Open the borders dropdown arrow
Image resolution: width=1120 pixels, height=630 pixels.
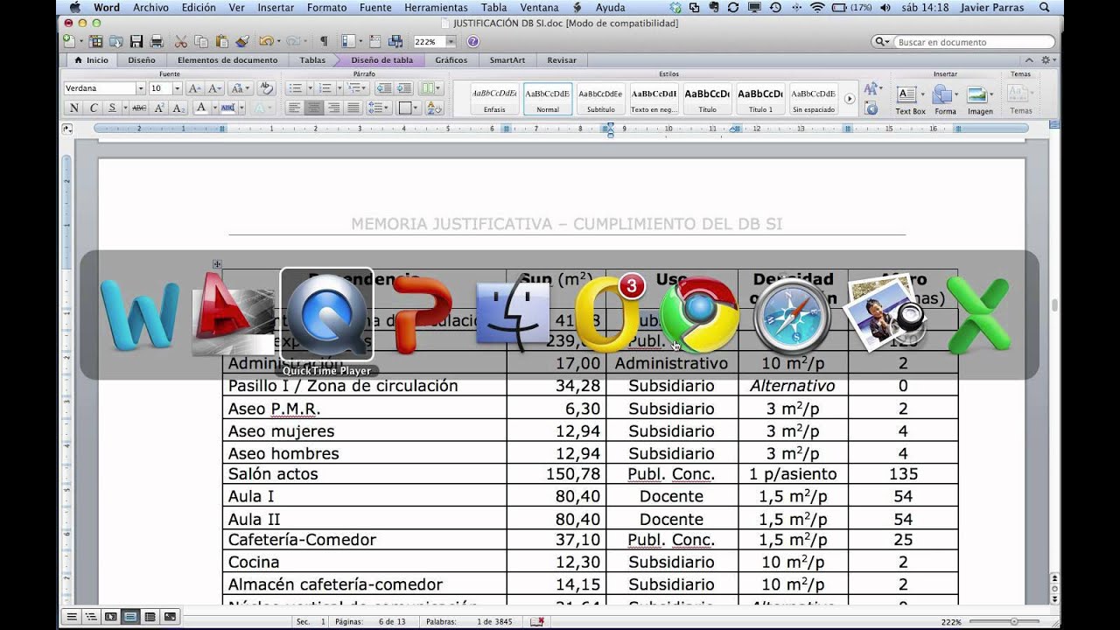(x=415, y=108)
